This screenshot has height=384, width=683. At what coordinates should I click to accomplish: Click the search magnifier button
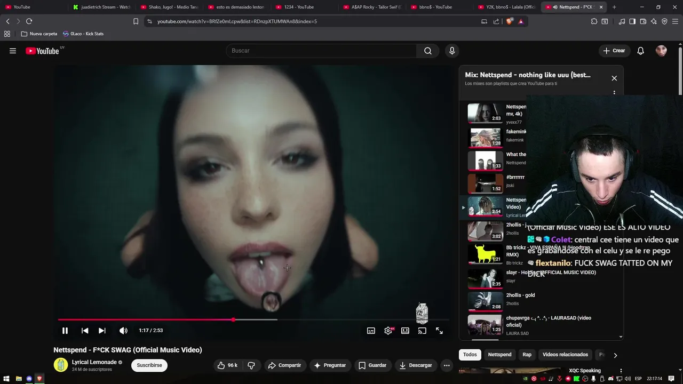428,51
